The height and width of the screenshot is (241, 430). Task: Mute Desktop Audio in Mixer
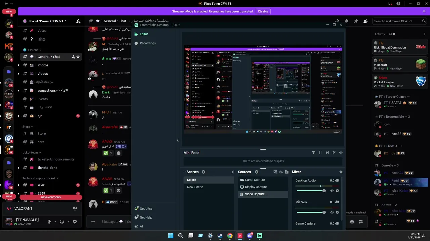(332, 191)
